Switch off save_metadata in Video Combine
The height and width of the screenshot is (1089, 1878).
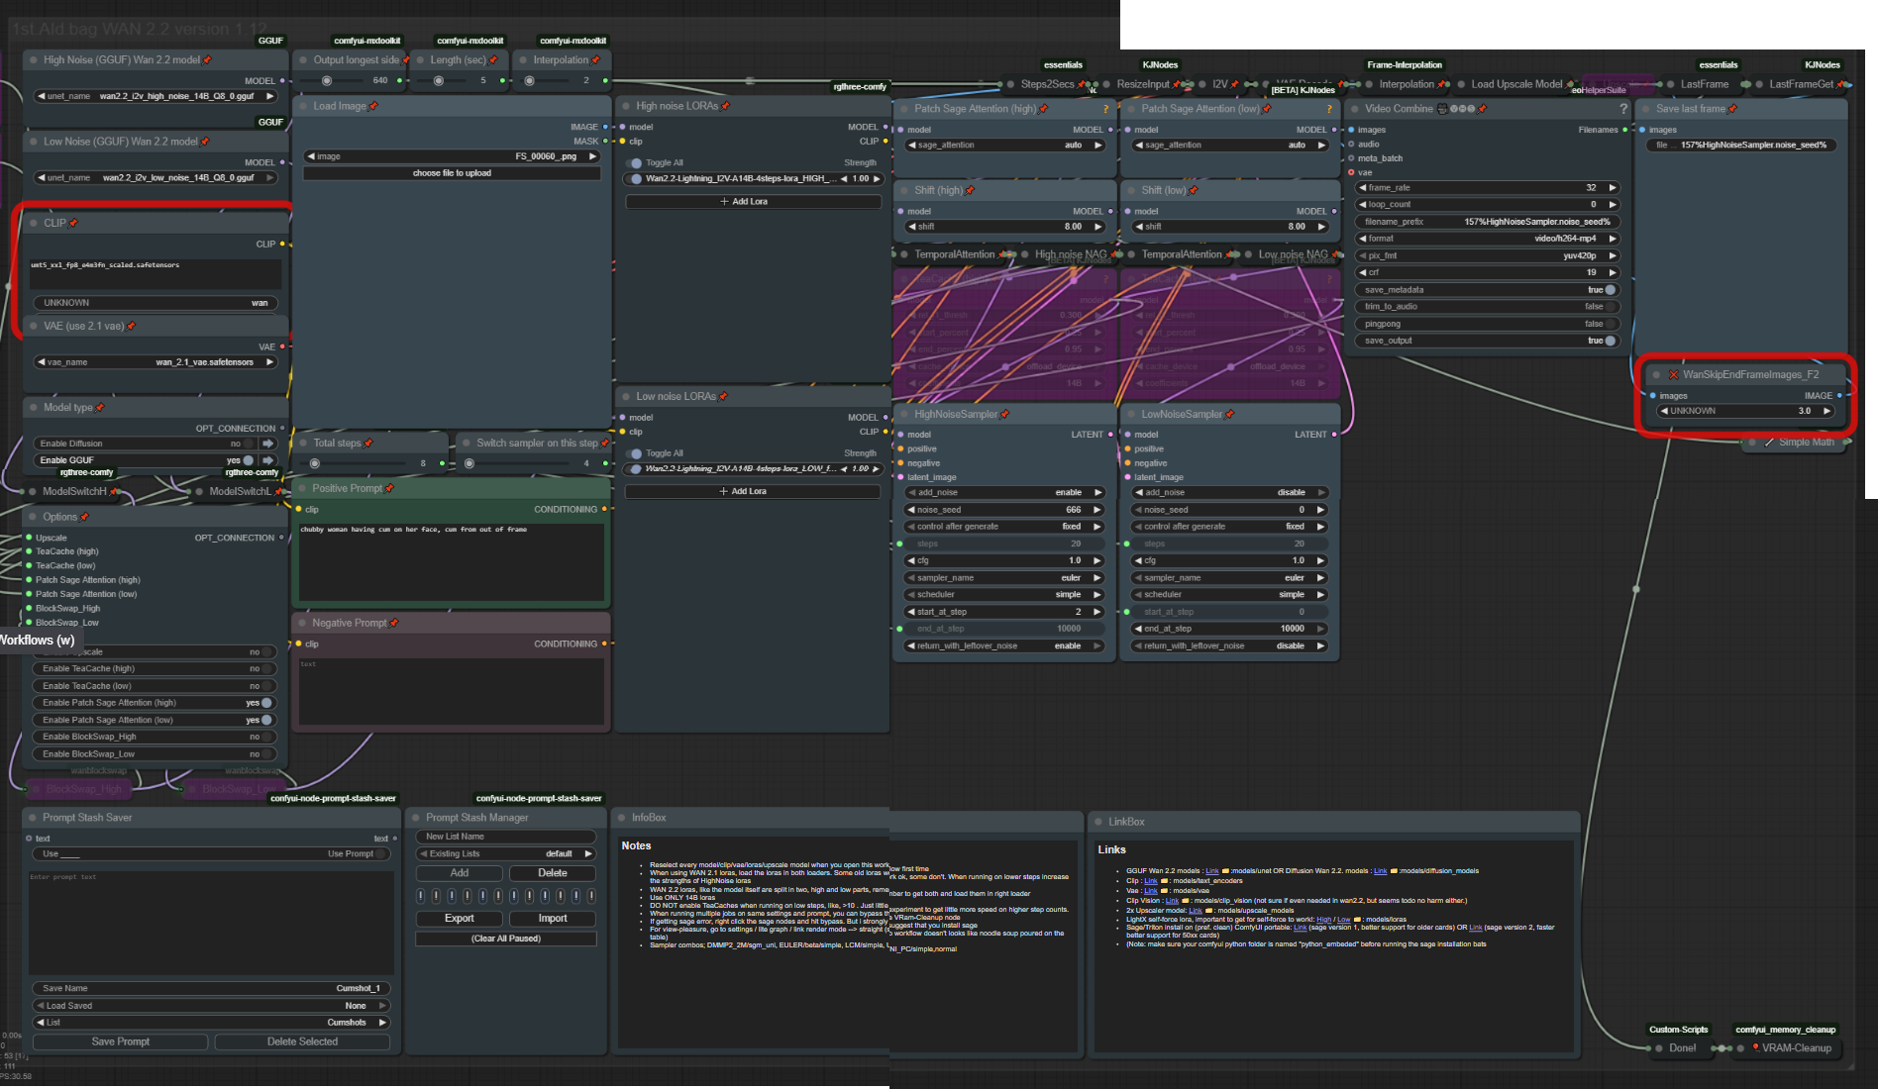[1610, 290]
